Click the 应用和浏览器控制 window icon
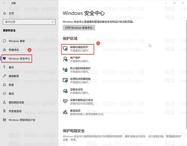The width and height of the screenshot is (187, 146). point(65,80)
